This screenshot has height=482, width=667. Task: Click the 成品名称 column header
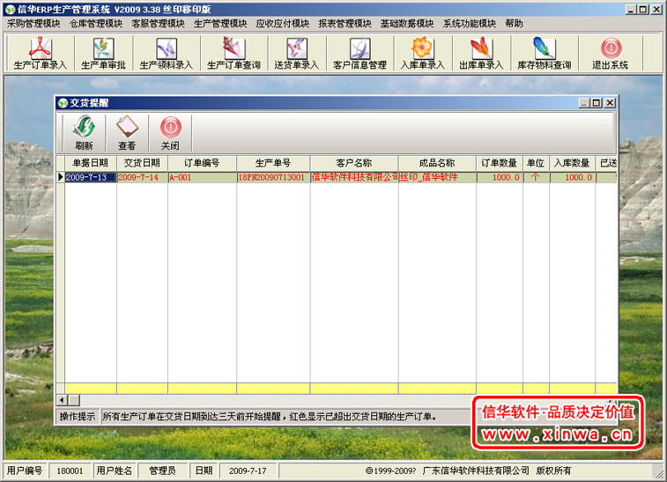(x=437, y=163)
